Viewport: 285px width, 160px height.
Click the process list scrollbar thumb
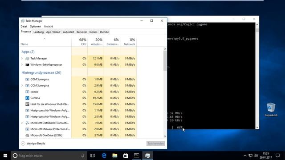coord(165,61)
